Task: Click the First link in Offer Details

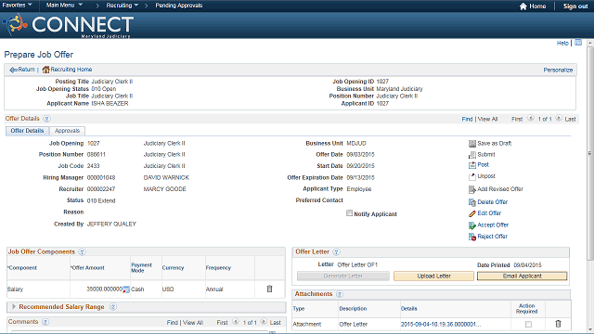Action: click(x=517, y=120)
